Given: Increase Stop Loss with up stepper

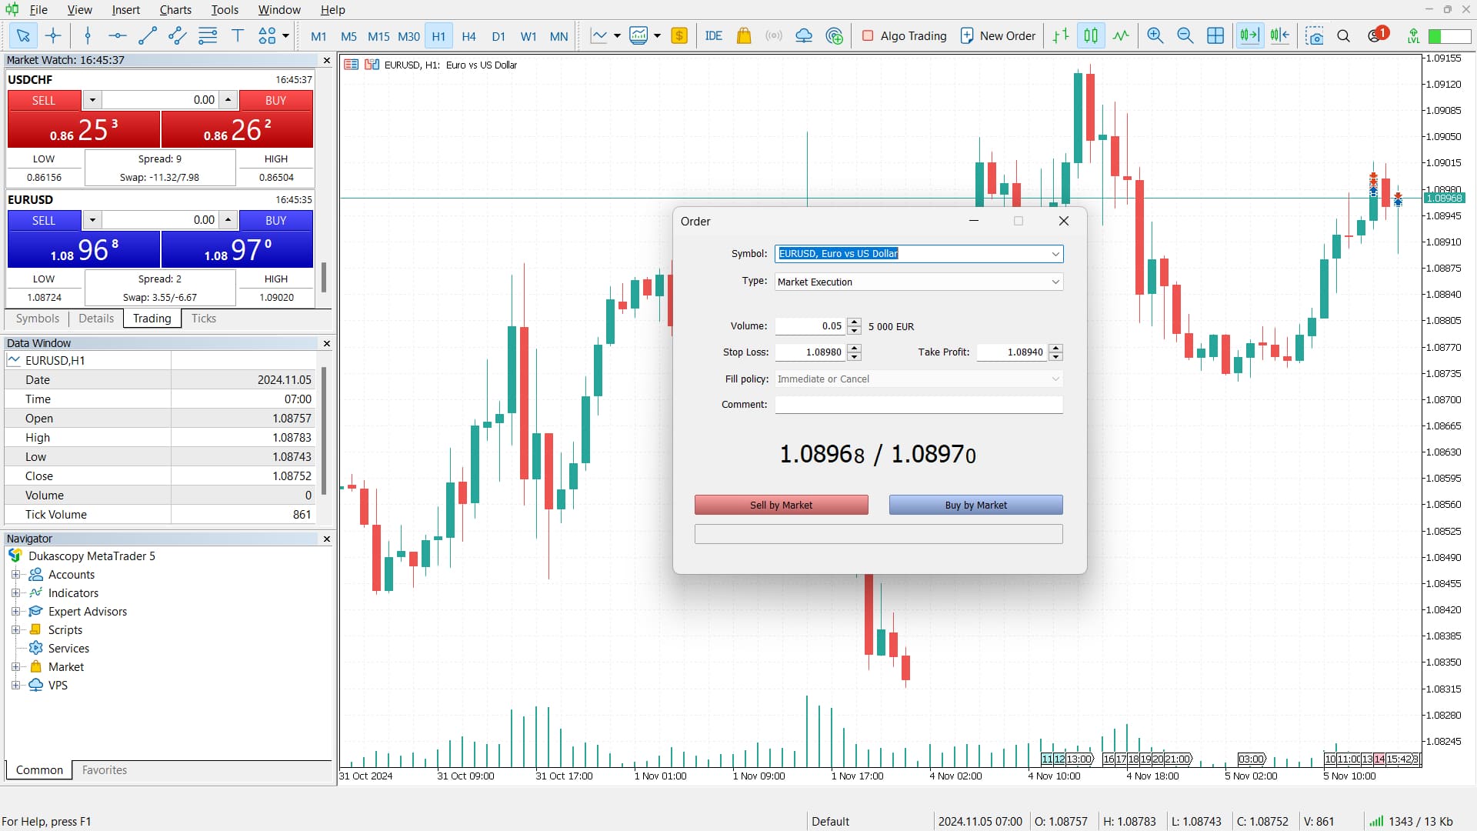Looking at the screenshot, I should point(854,348).
